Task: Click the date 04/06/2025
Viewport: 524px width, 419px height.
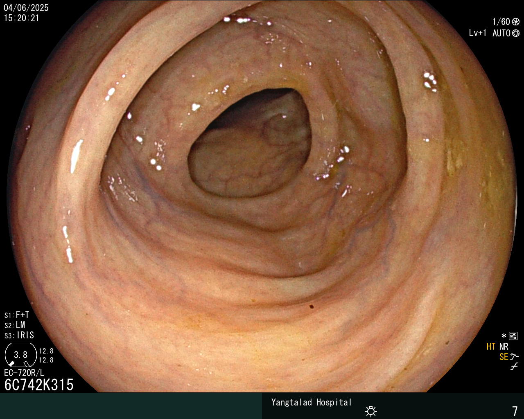Action: 26,8
